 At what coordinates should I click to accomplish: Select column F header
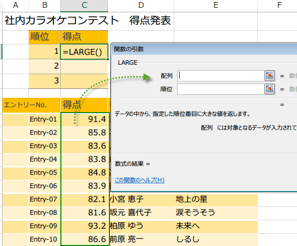(x=279, y=5)
